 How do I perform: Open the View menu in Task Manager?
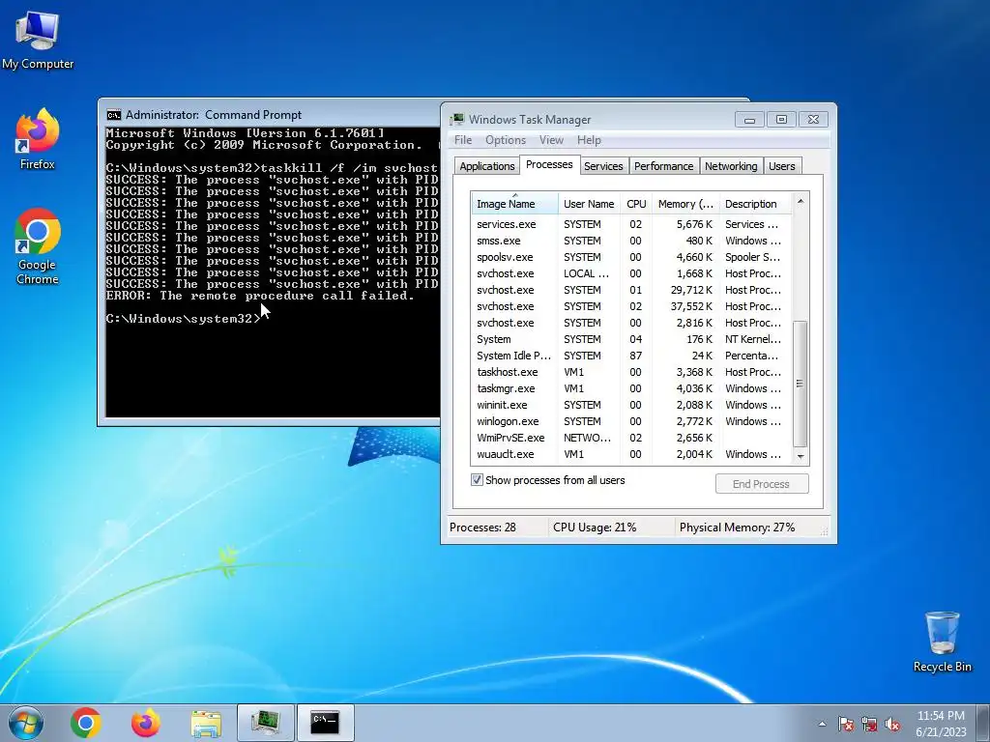tap(550, 140)
